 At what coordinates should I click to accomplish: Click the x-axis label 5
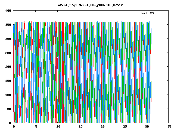click(x=36, y=126)
